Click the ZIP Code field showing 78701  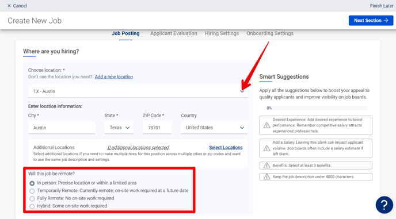tap(157, 128)
